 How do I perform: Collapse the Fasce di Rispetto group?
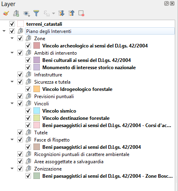tap(12, 140)
